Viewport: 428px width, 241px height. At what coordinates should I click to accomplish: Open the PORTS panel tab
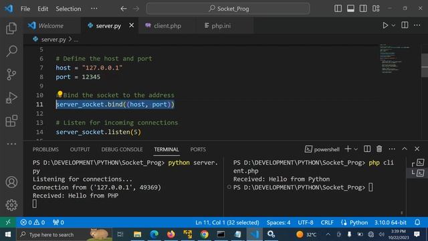(198, 149)
